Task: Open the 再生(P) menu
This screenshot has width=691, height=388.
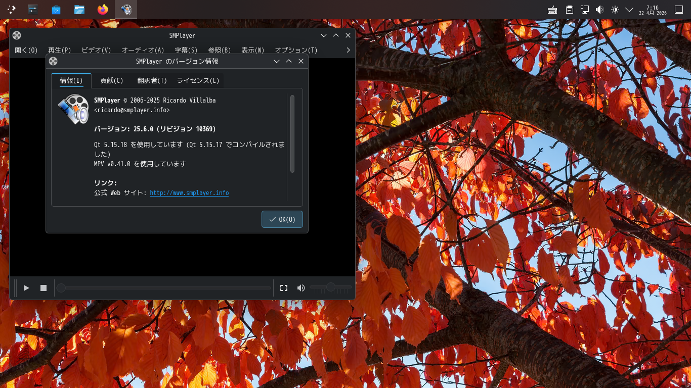Action: click(x=59, y=50)
